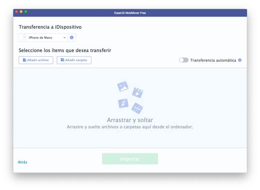Maximize window with green button
The height and width of the screenshot is (190, 260).
point(26,11)
